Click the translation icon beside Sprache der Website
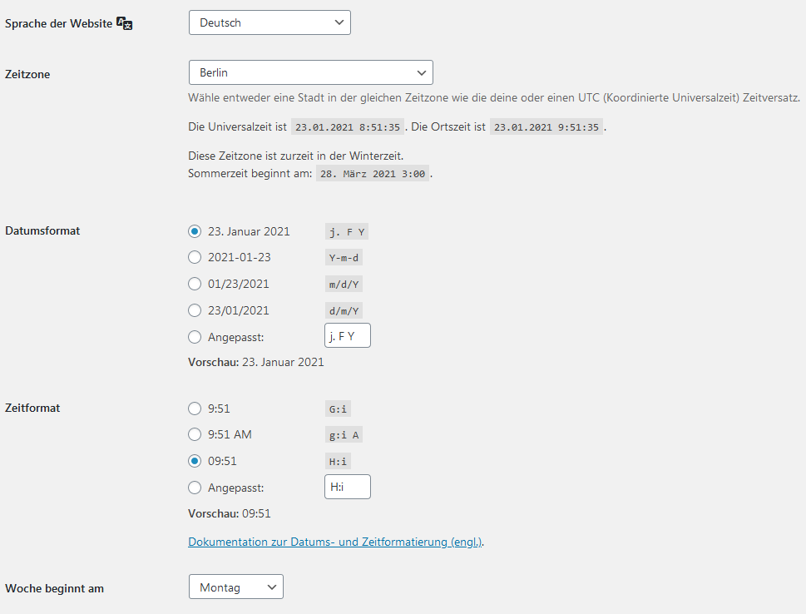The image size is (806, 614). pos(124,24)
